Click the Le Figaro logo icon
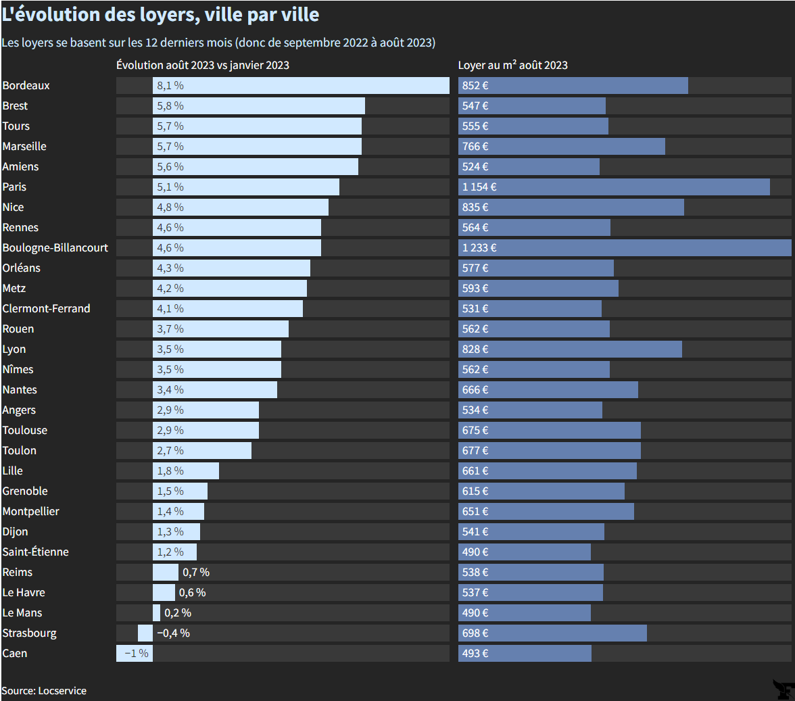This screenshot has height=701, width=795. pos(782,690)
